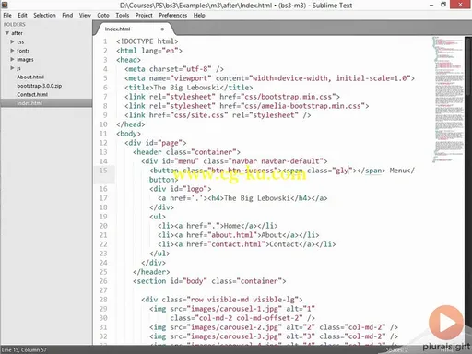Click line number 15 in the gutter
The image size is (472, 354).
(103, 171)
